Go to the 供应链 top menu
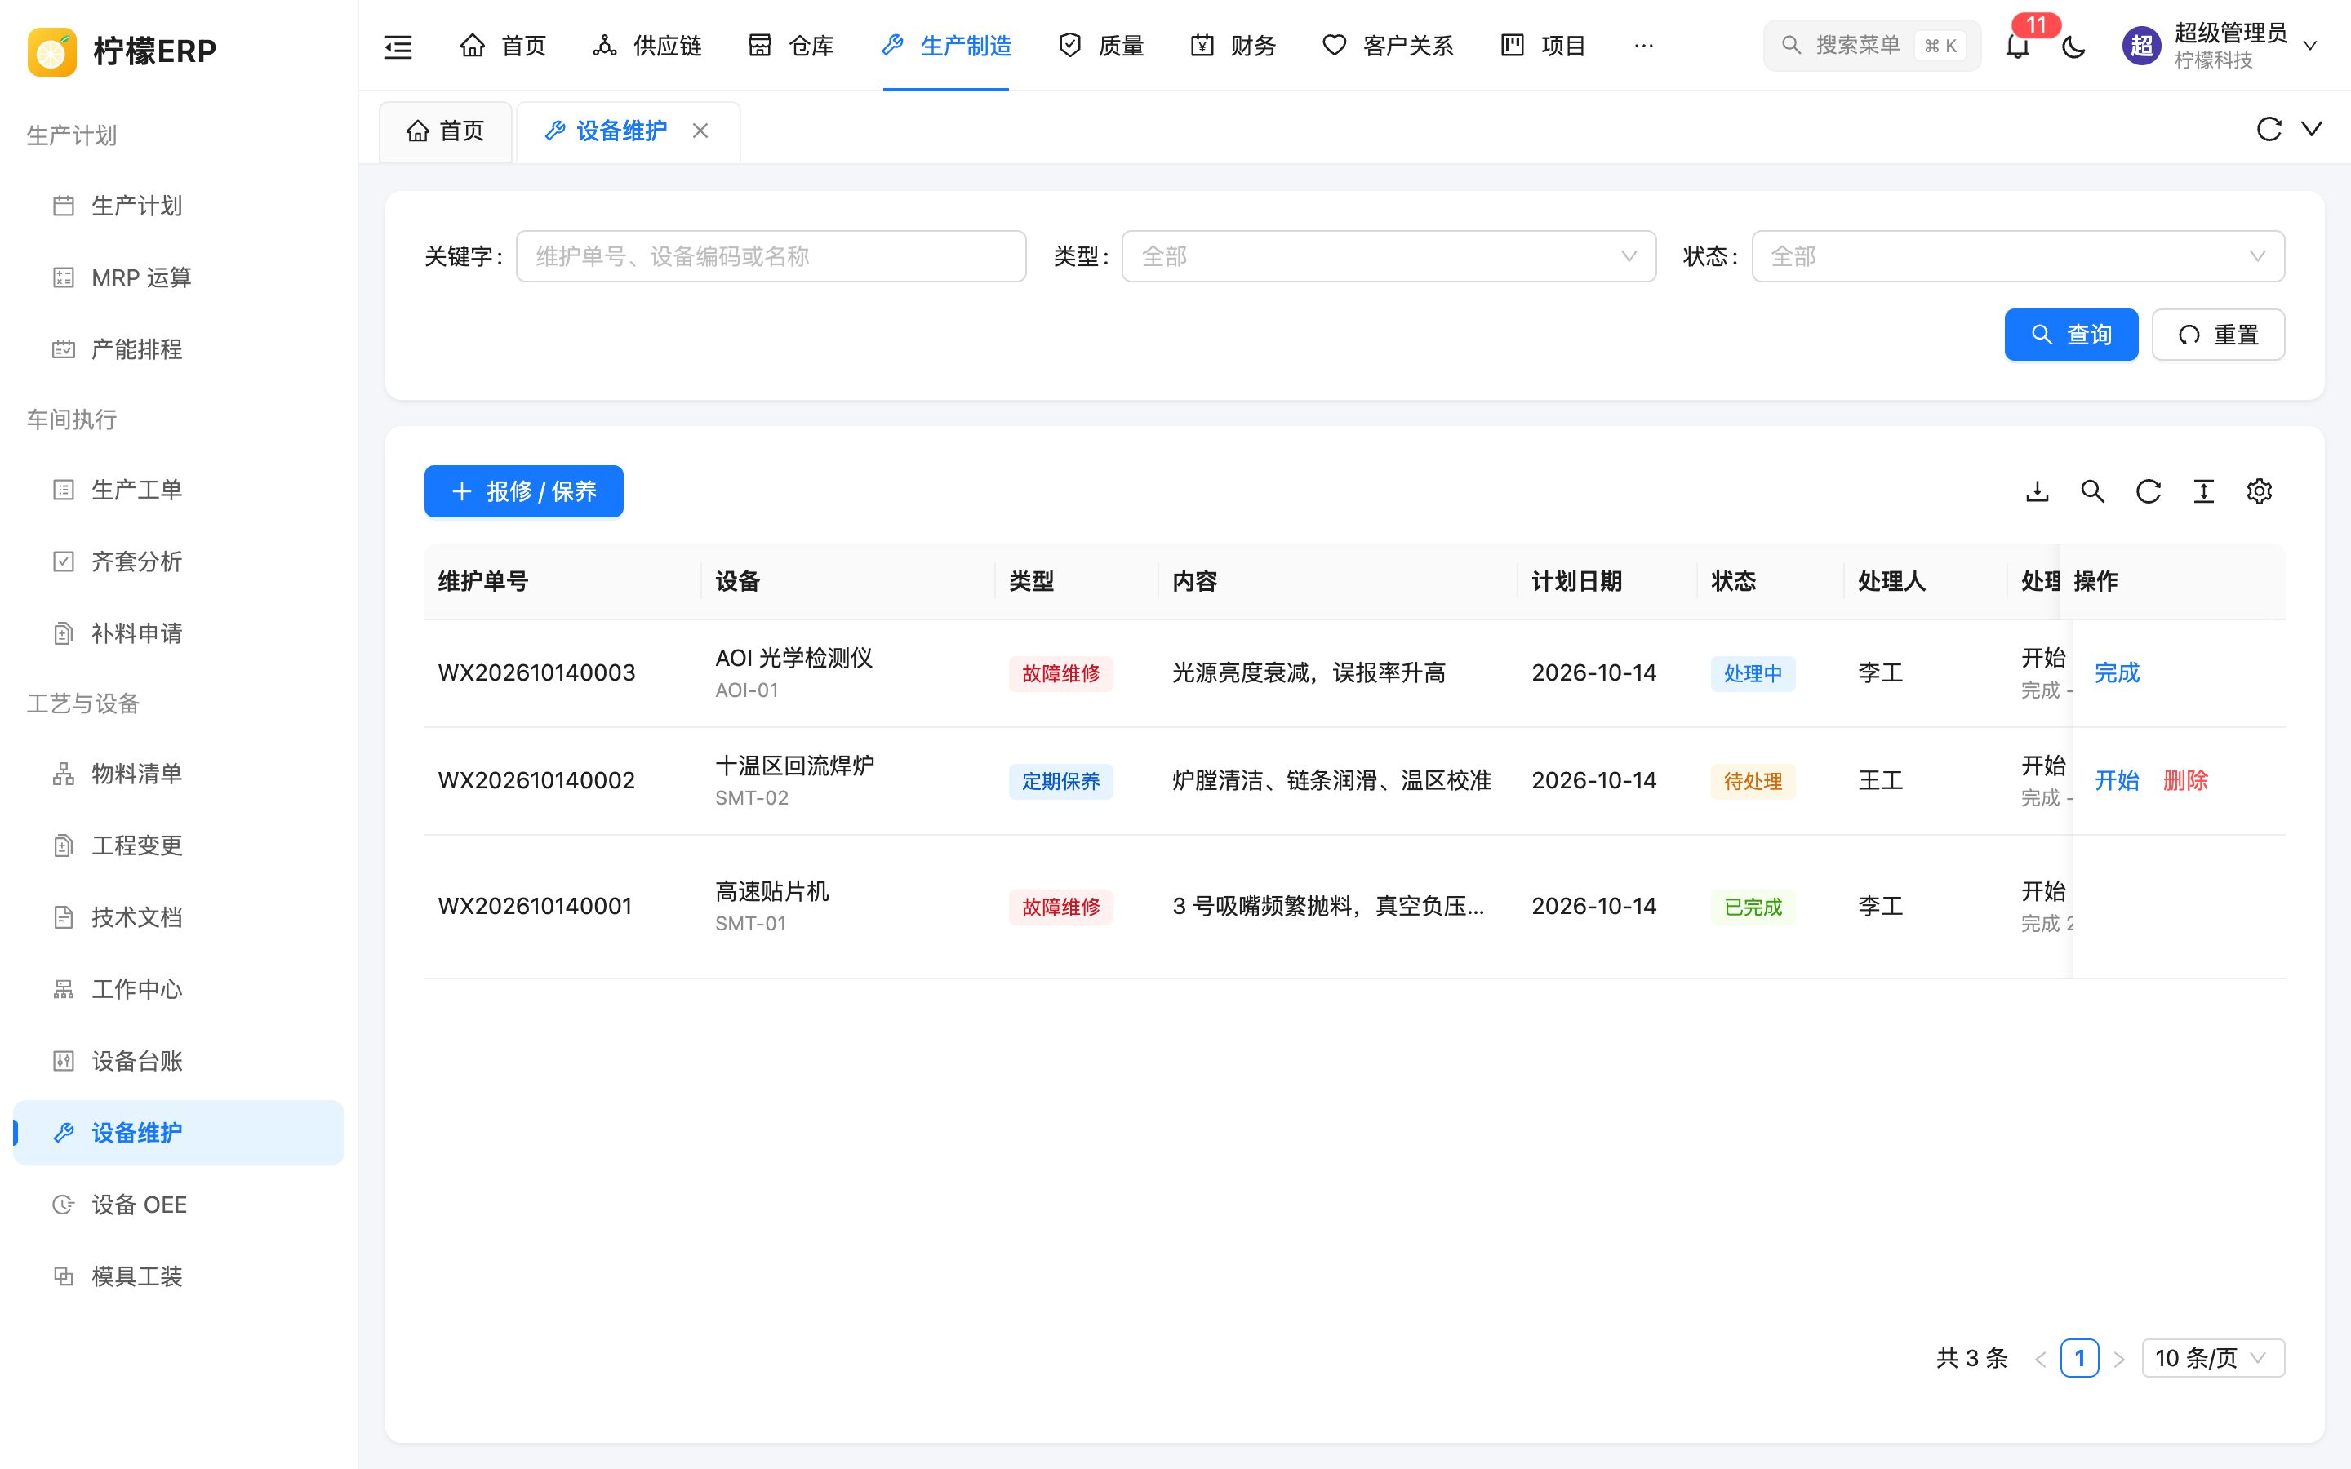This screenshot has height=1469, width=2351. point(647,46)
